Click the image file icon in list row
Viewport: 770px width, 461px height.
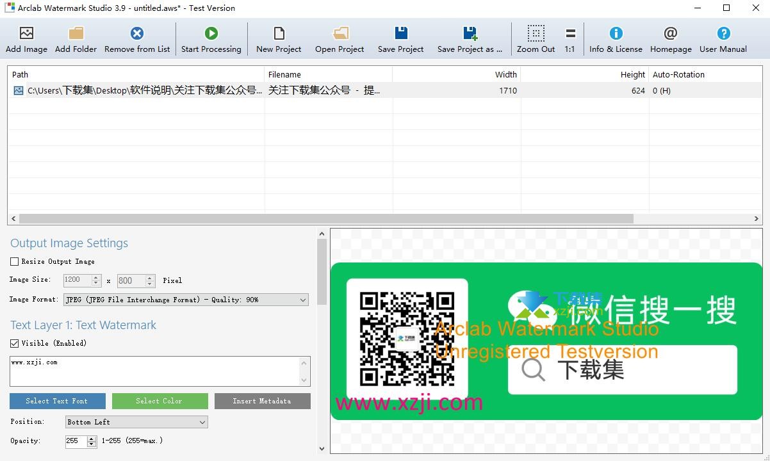point(18,91)
